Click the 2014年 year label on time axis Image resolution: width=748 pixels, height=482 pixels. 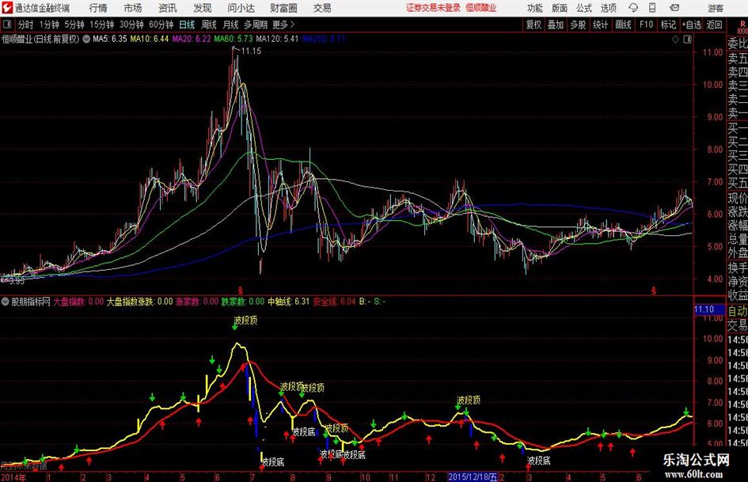(x=13, y=477)
